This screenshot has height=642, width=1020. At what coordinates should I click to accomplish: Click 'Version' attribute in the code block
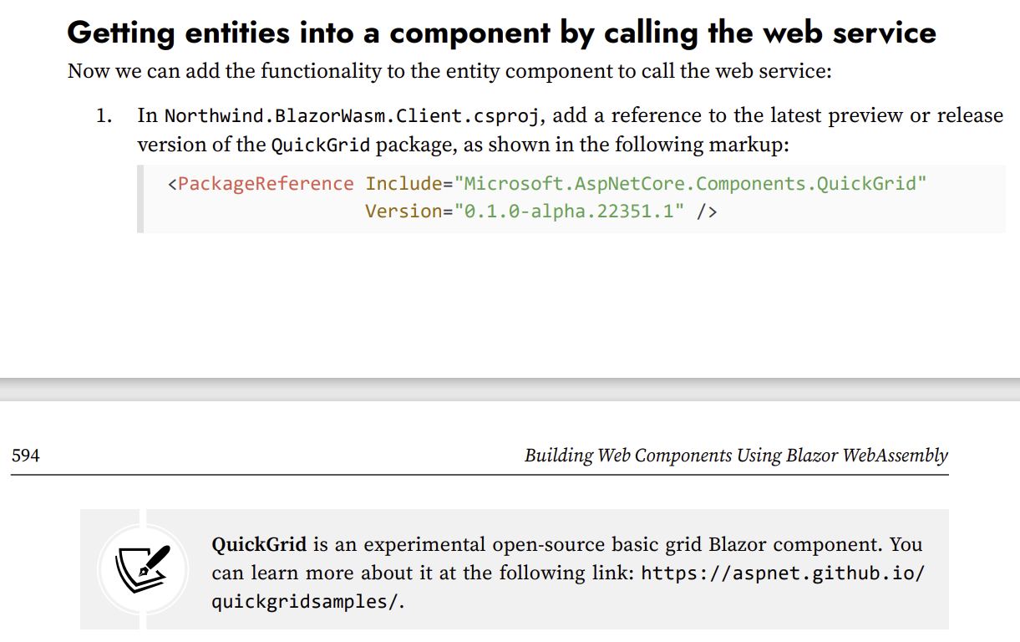403,211
